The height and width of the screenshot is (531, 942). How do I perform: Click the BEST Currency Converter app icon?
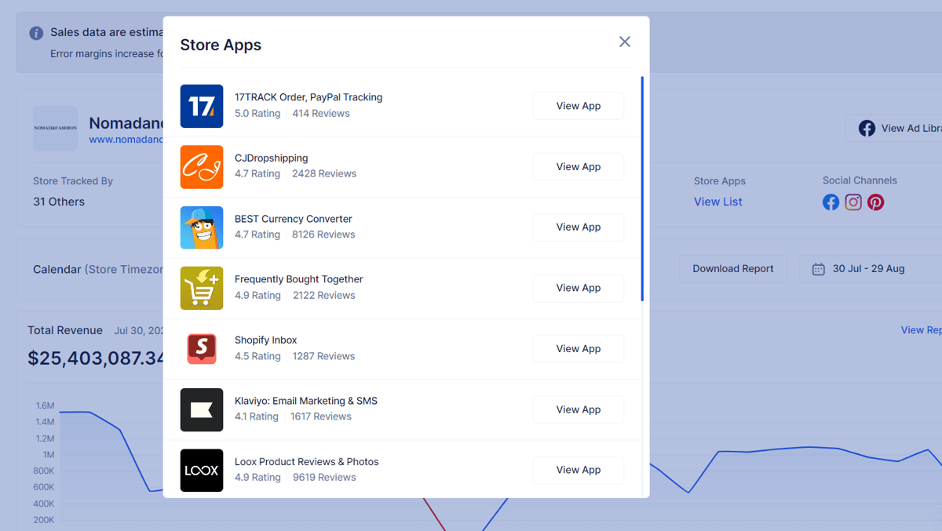pyautogui.click(x=202, y=227)
